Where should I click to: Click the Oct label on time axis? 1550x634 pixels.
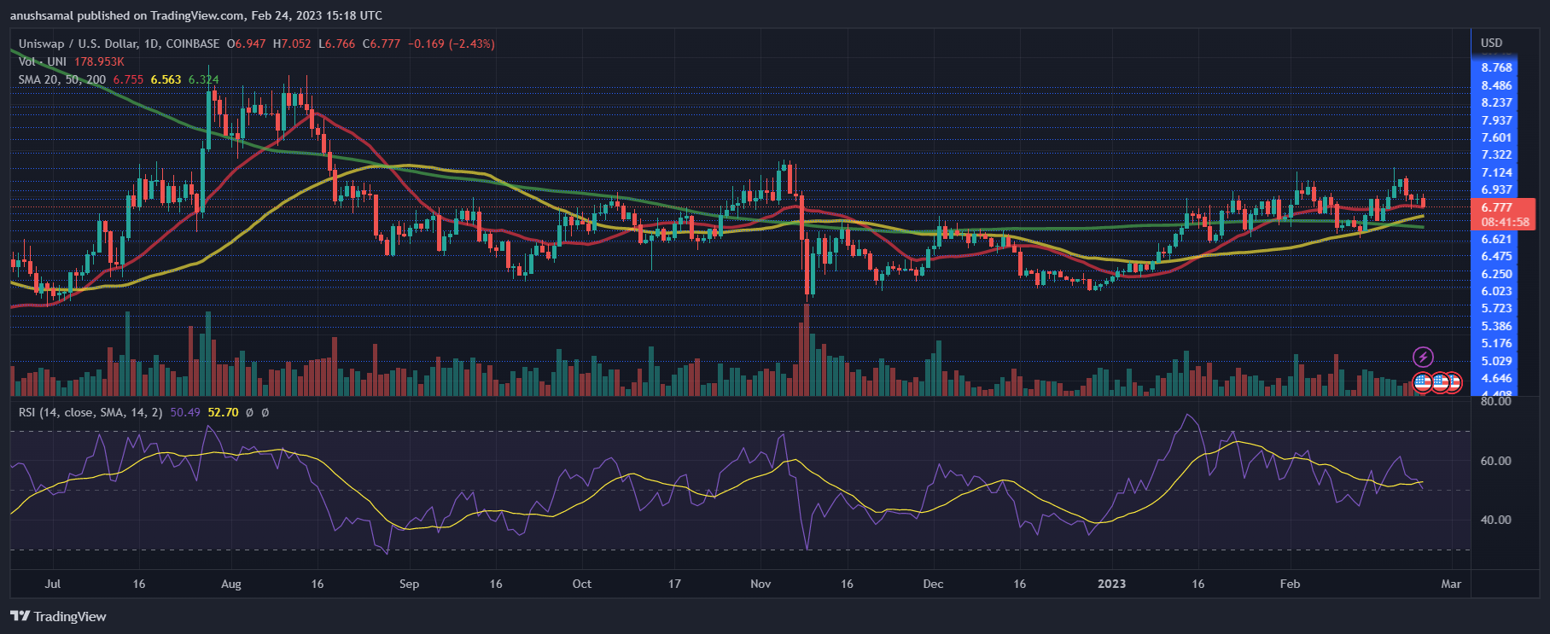(x=581, y=584)
